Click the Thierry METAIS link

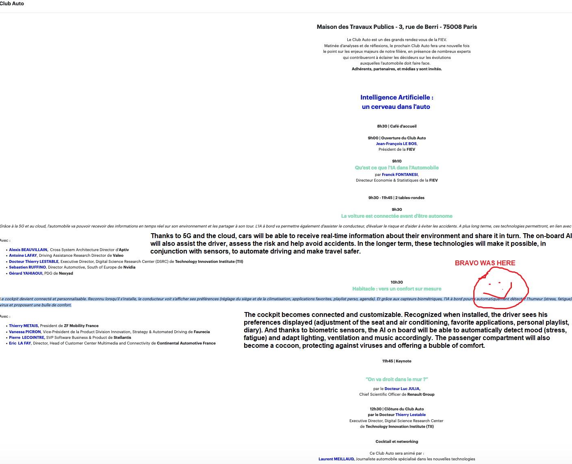point(23,326)
